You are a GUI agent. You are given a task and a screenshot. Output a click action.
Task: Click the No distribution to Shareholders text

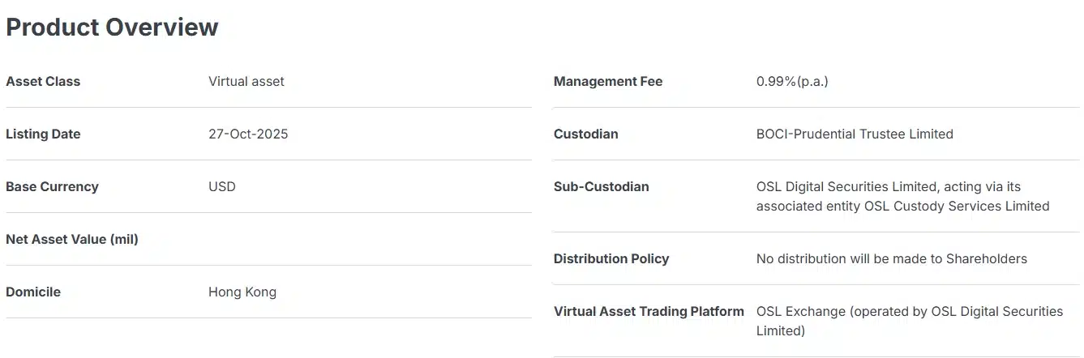pyautogui.click(x=891, y=258)
